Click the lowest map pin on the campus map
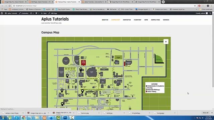This screenshot has height=120, width=214. (62, 104)
